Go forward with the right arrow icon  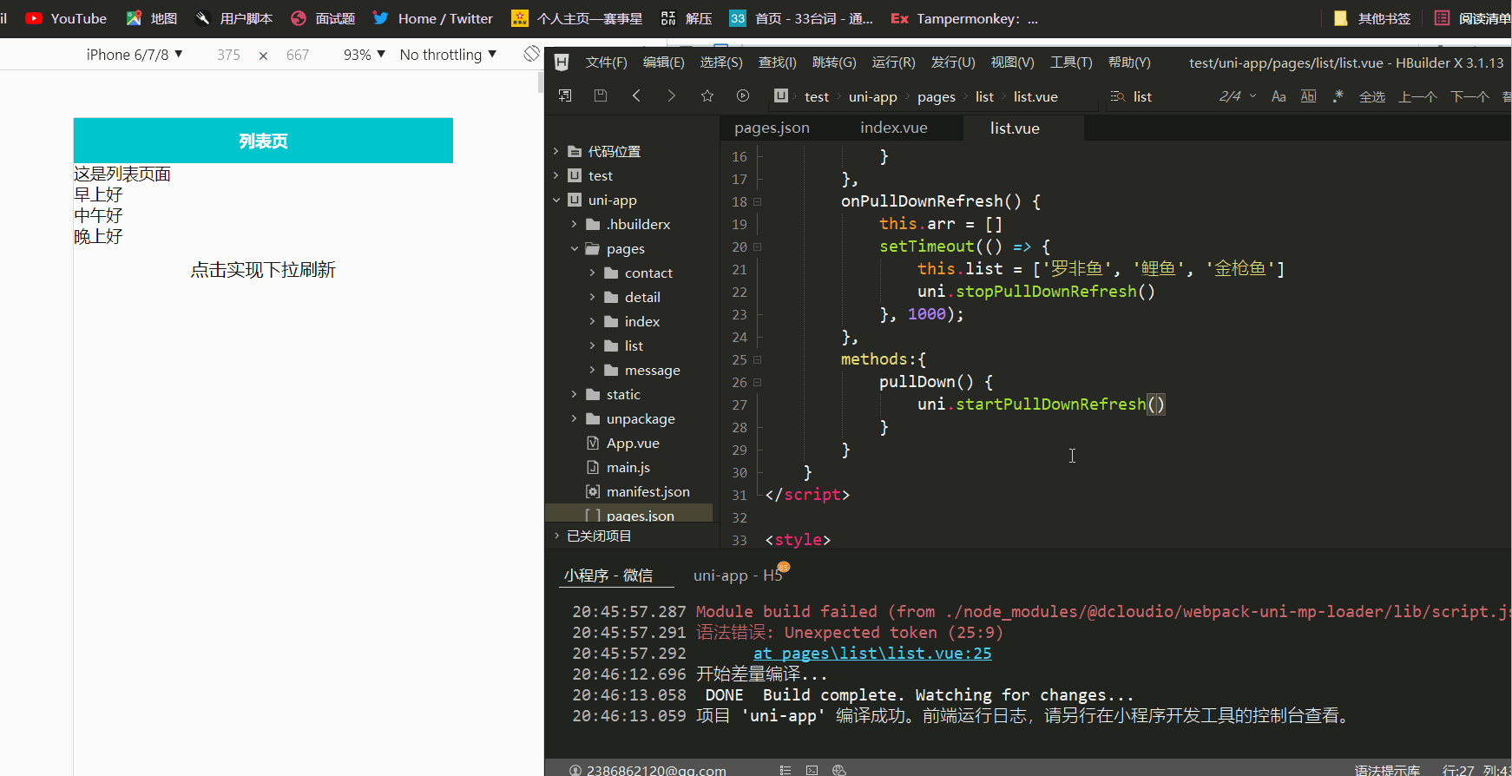point(671,95)
